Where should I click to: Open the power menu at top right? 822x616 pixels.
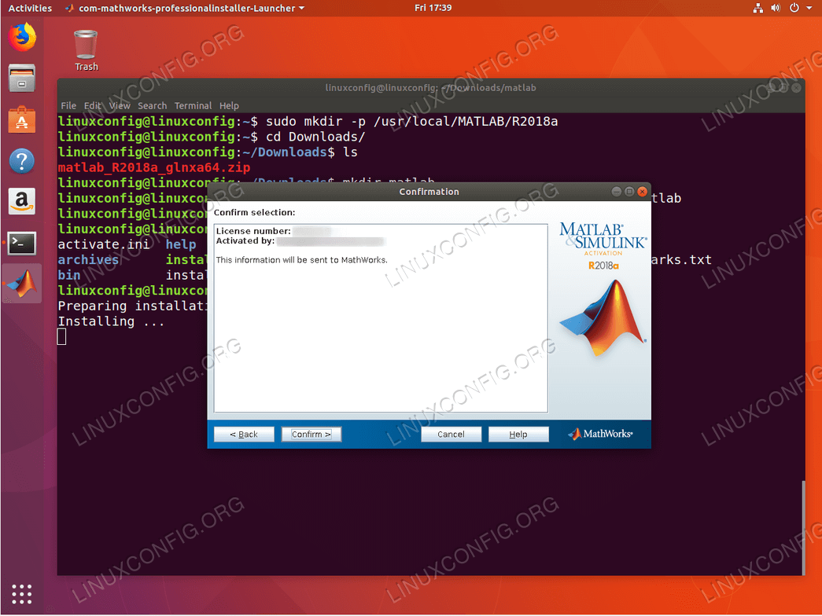[x=793, y=8]
